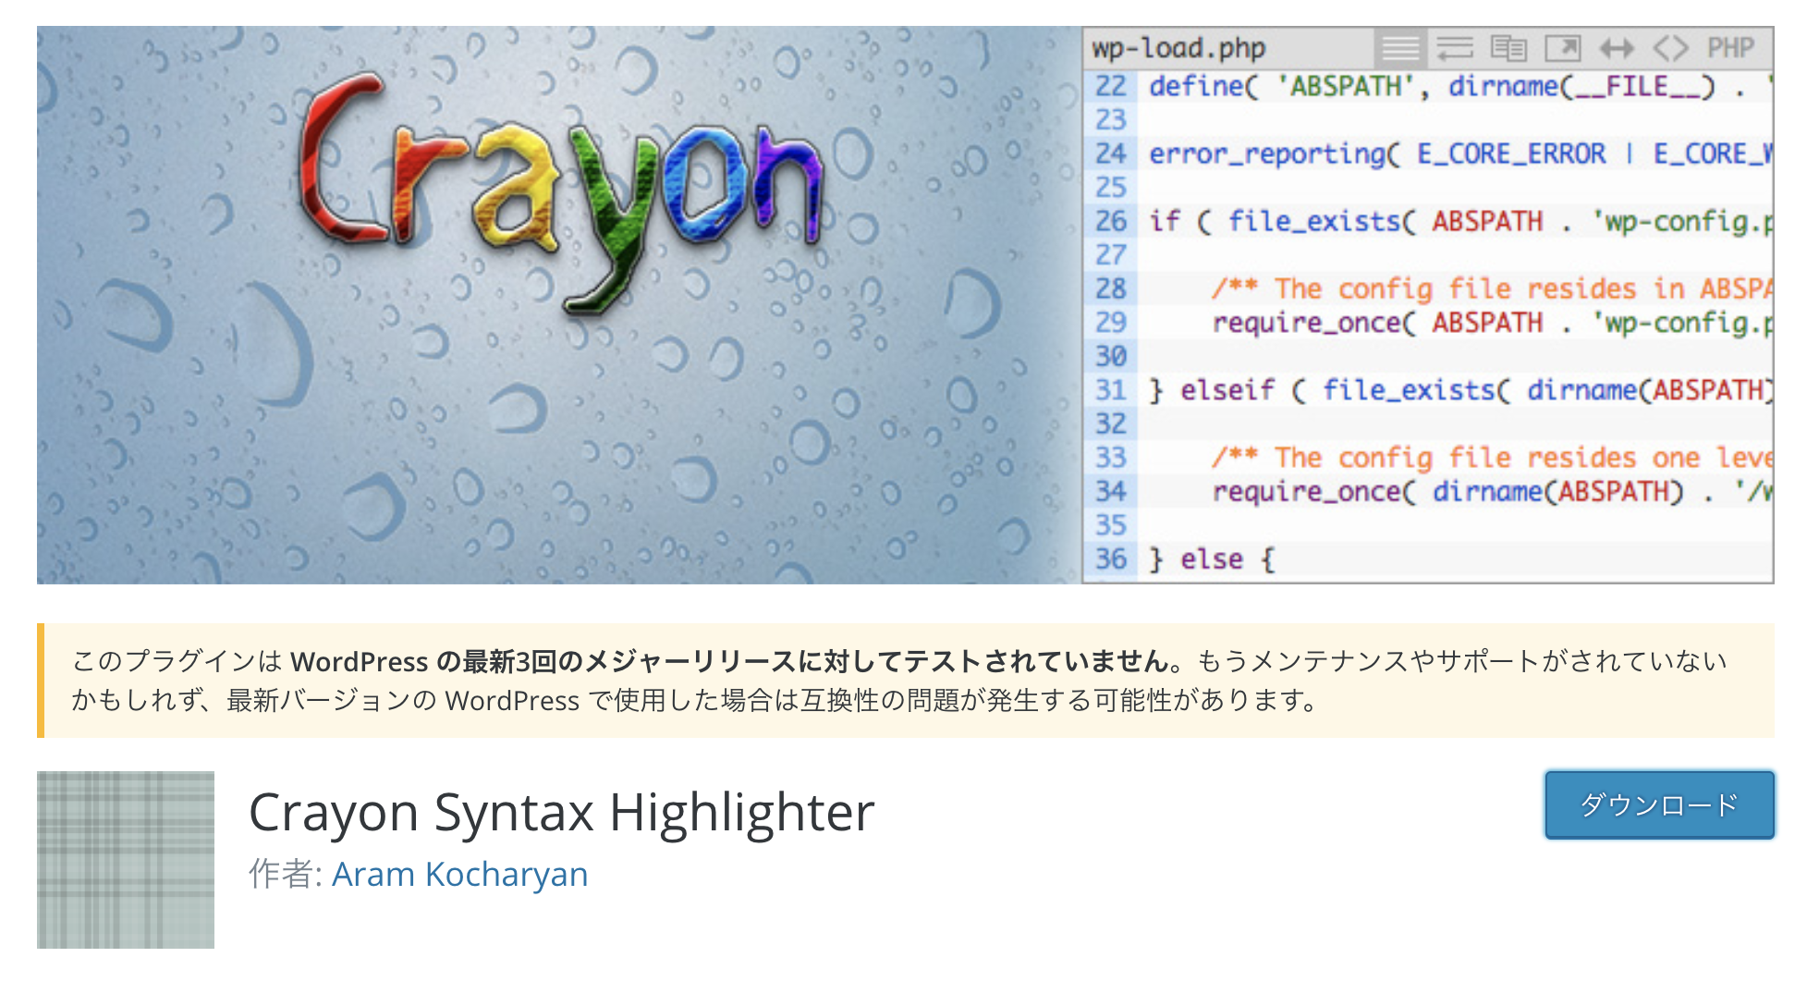Click line number 36 in code gutter
This screenshot has height=982, width=1819.
(1110, 559)
